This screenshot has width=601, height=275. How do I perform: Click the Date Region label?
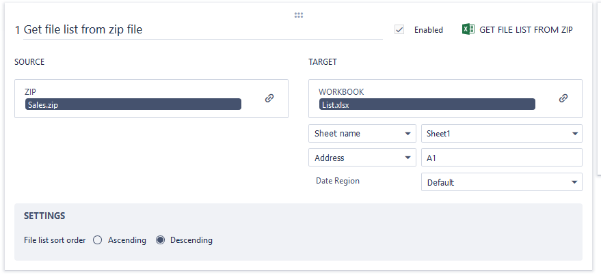pyautogui.click(x=337, y=181)
